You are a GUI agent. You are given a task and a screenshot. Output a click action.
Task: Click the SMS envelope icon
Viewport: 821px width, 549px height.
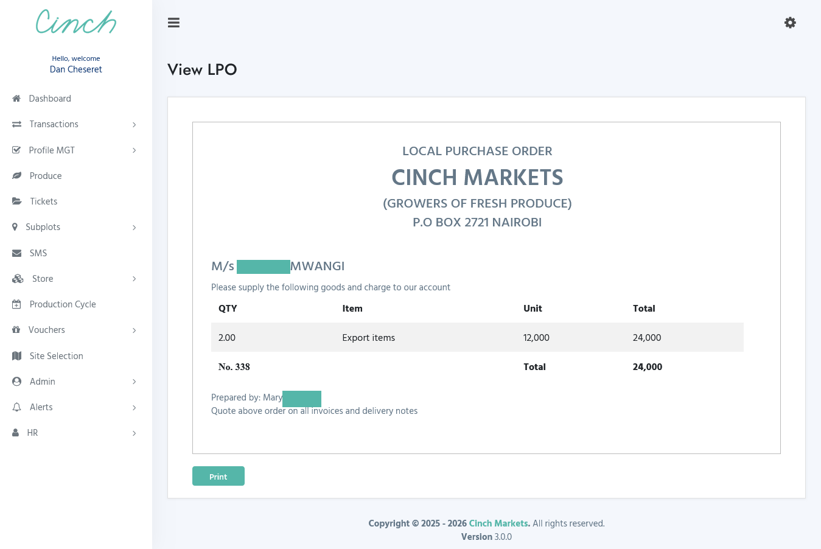tap(16, 253)
